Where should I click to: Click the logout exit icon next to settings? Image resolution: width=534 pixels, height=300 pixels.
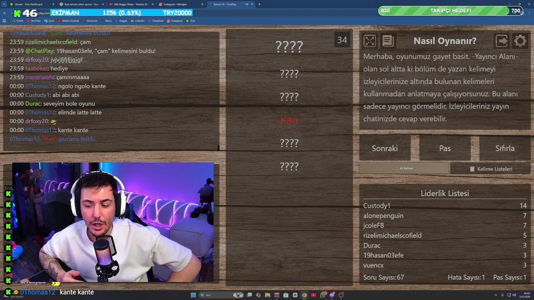click(501, 40)
